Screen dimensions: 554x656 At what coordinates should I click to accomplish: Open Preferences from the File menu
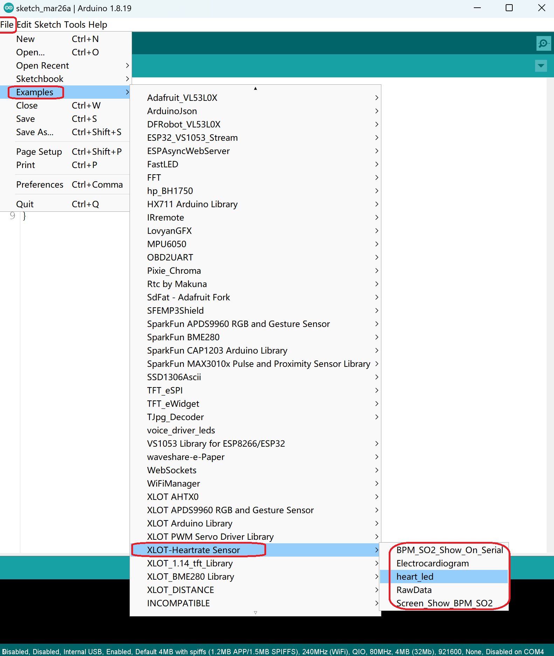click(65, 184)
